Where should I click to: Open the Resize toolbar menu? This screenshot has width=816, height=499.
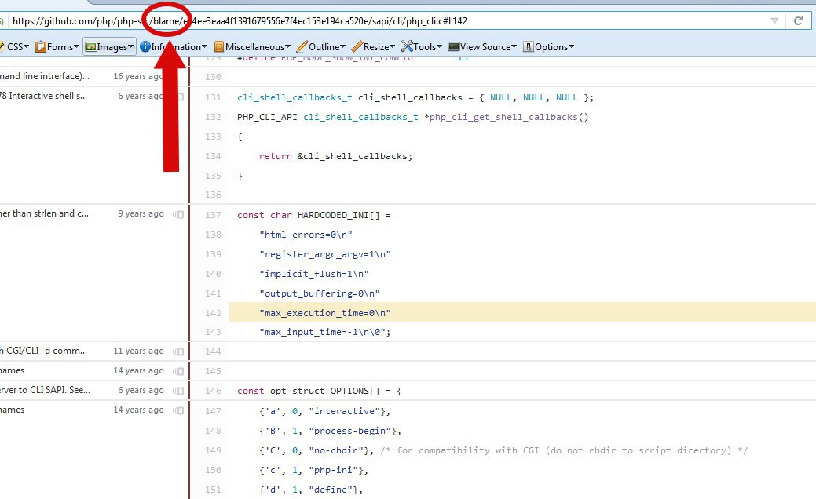coord(373,47)
